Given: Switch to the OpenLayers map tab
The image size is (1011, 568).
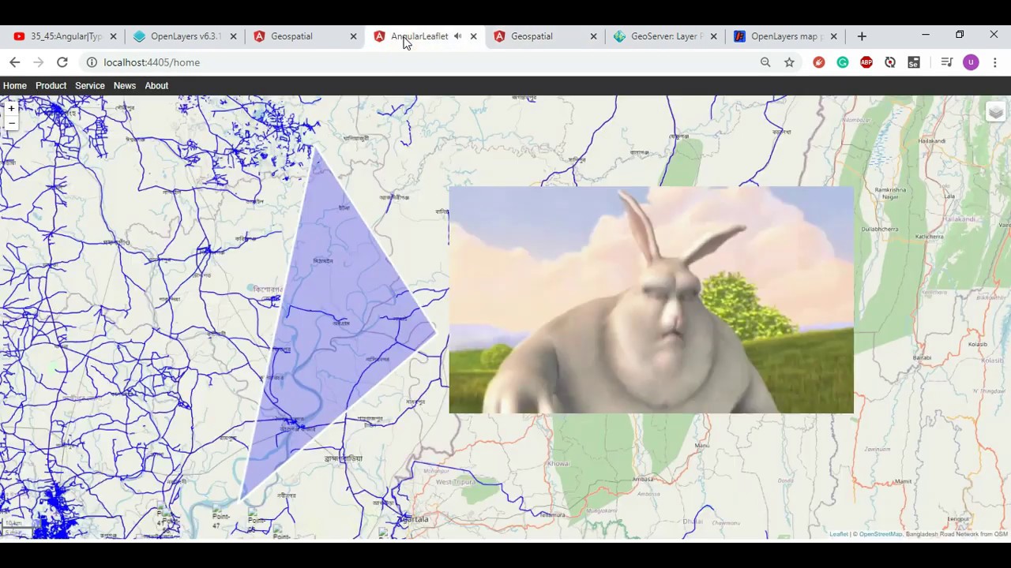Looking at the screenshot, I should pyautogui.click(x=785, y=36).
